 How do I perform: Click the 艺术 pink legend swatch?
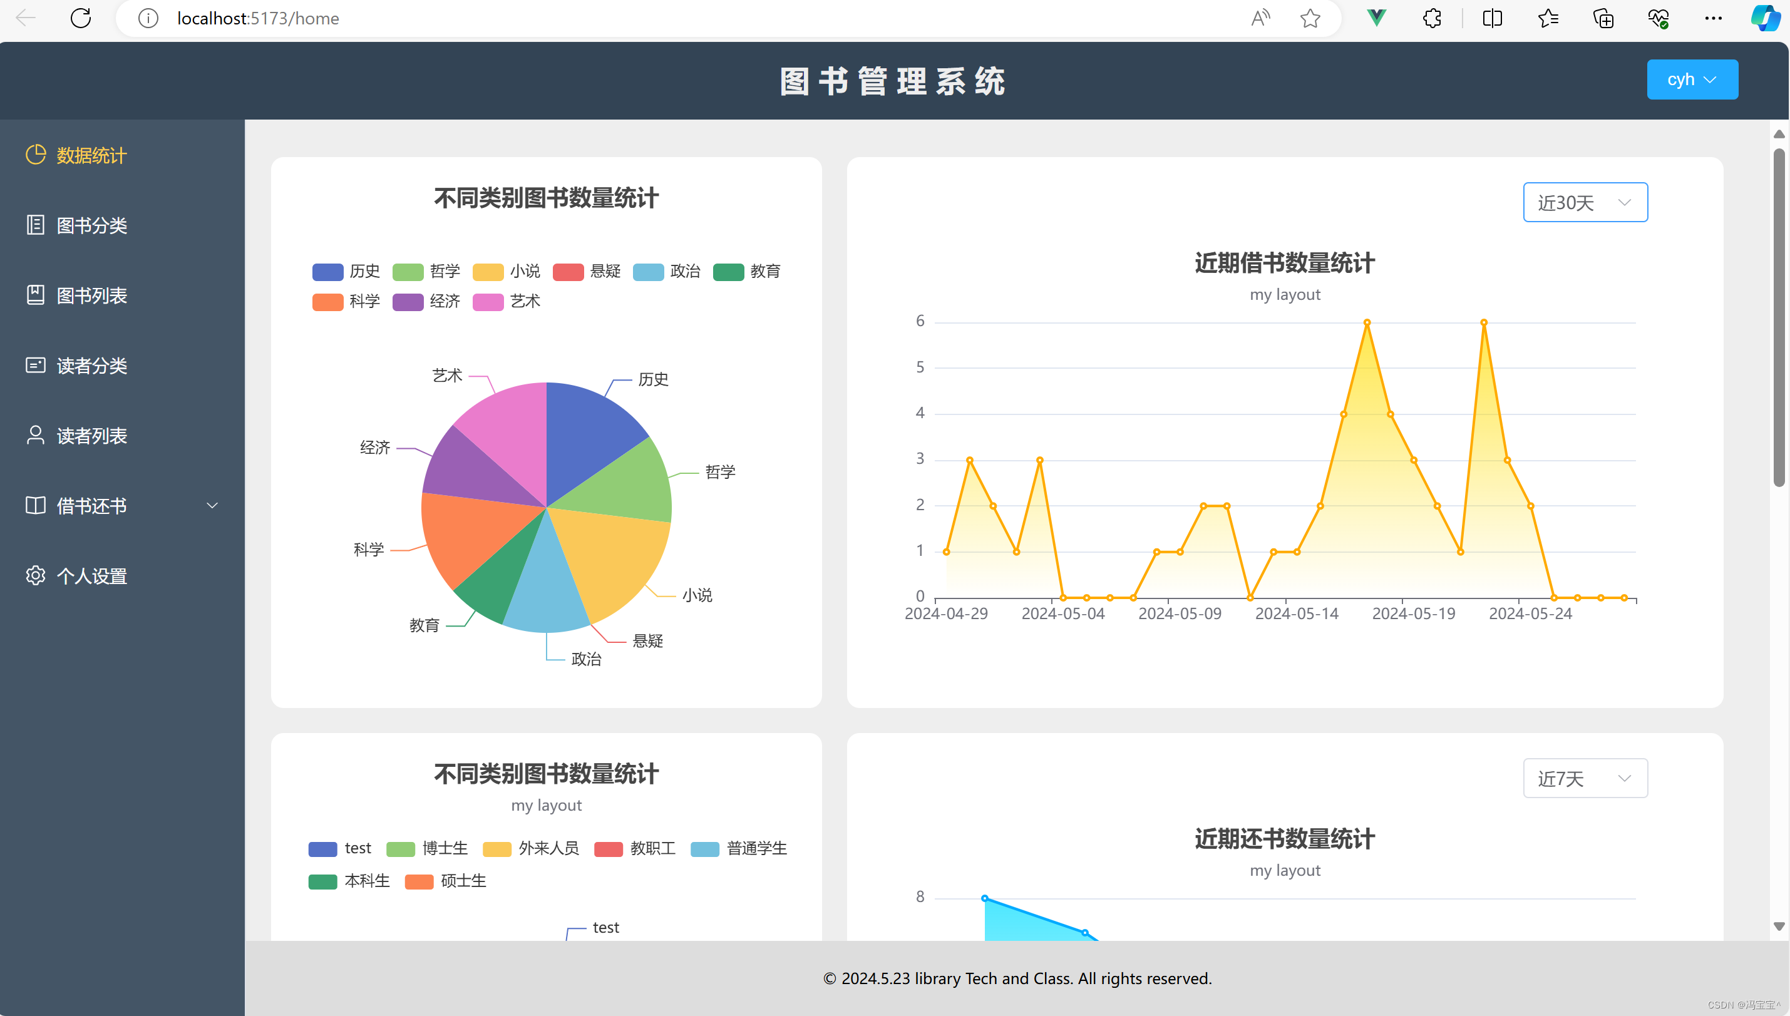point(488,302)
